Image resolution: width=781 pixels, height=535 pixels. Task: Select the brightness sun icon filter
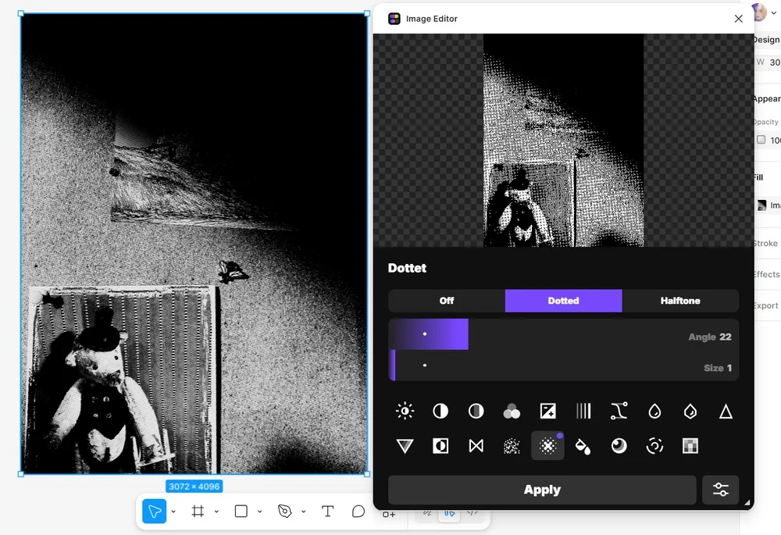click(405, 411)
